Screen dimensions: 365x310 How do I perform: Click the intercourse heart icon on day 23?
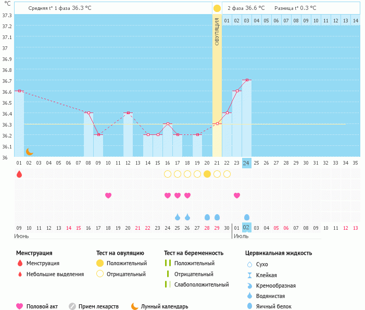point(237,195)
